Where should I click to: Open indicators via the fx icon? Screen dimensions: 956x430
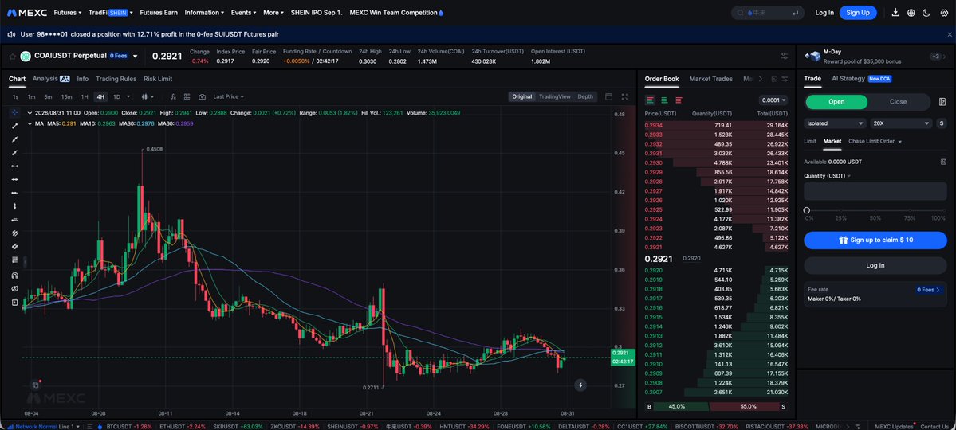point(173,96)
